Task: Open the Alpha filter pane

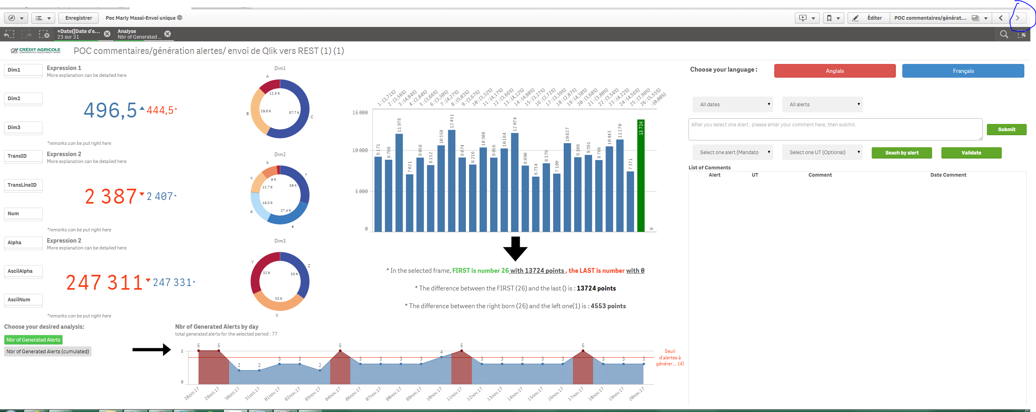Action: pos(23,243)
